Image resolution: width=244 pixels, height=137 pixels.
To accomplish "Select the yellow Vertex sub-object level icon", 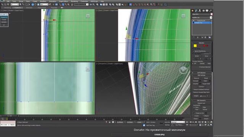I will pyautogui.click(x=195, y=46).
